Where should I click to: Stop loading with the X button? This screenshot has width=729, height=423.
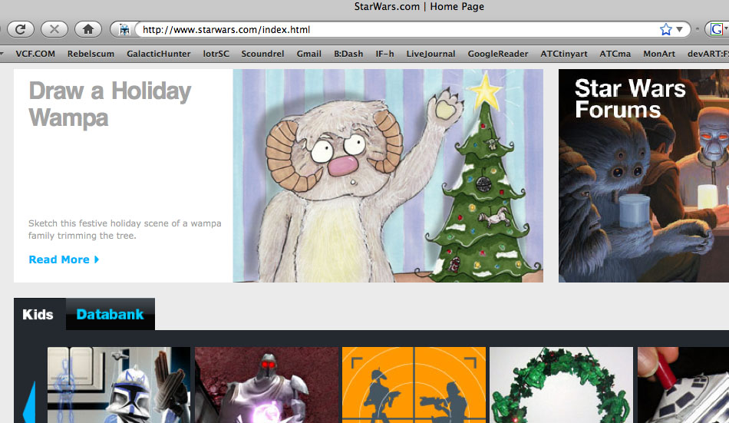pos(54,29)
